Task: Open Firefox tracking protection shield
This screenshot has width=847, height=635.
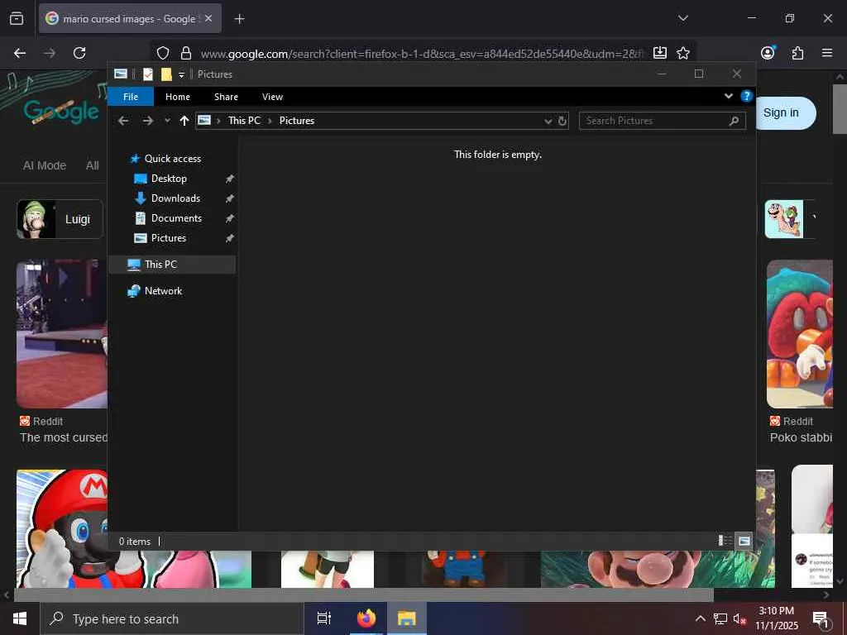Action: 163,53
